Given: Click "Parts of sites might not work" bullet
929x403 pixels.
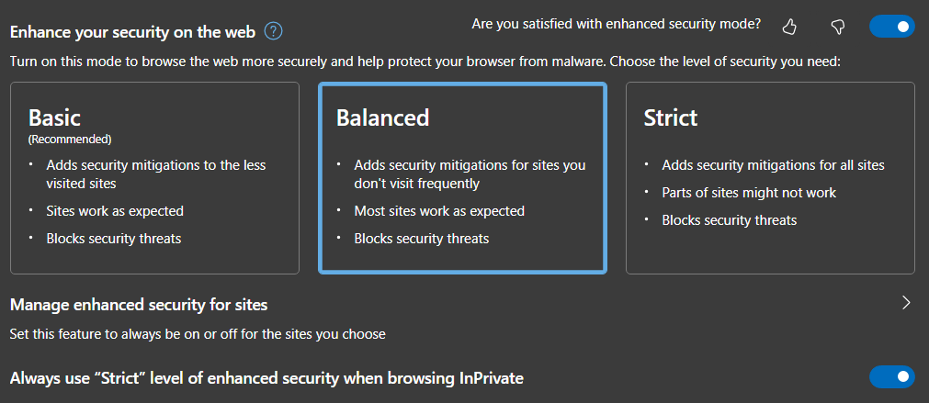Looking at the screenshot, I should [749, 193].
